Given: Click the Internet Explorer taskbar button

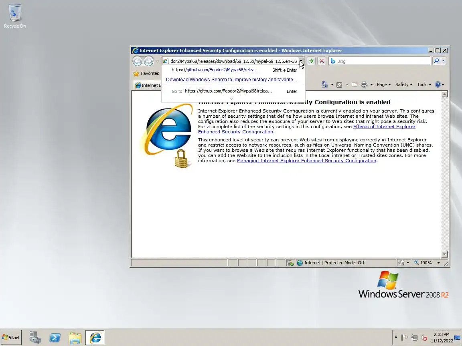Looking at the screenshot, I should click(95, 338).
